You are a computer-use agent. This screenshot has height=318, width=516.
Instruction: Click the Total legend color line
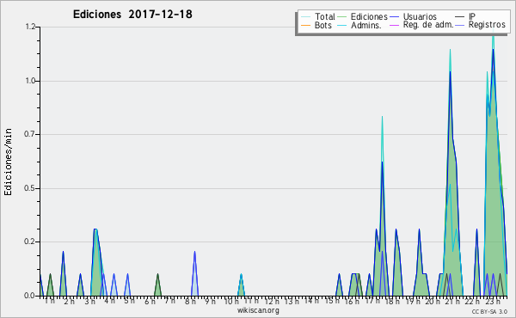(x=305, y=16)
